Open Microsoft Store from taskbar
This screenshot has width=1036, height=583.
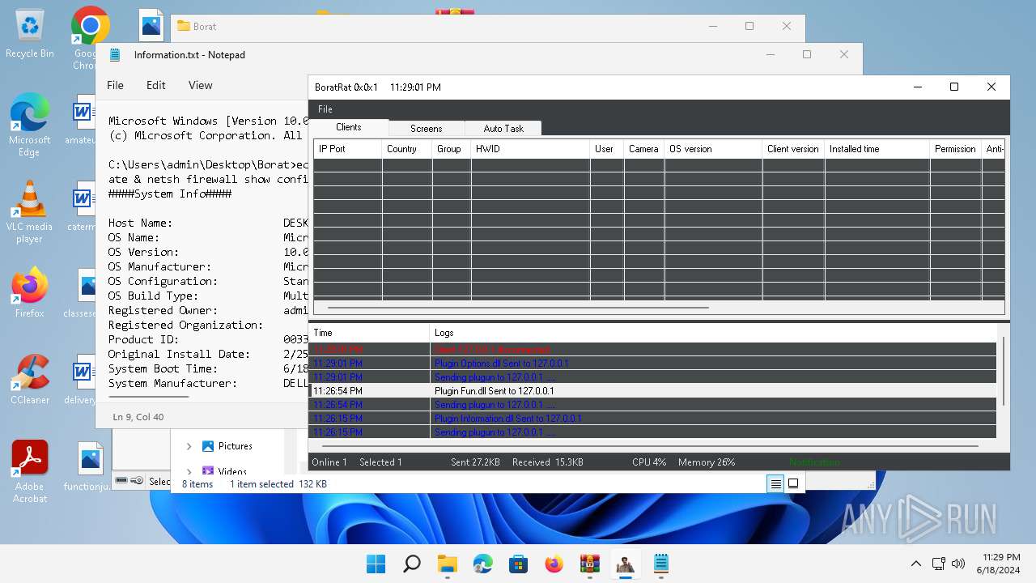coord(518,564)
